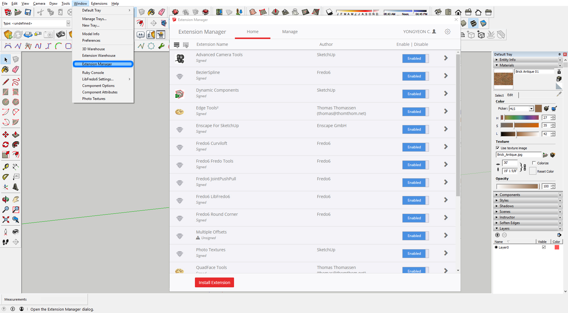The height and width of the screenshot is (313, 568).
Task: Adjust the Opacity slider
Action: pos(517,186)
